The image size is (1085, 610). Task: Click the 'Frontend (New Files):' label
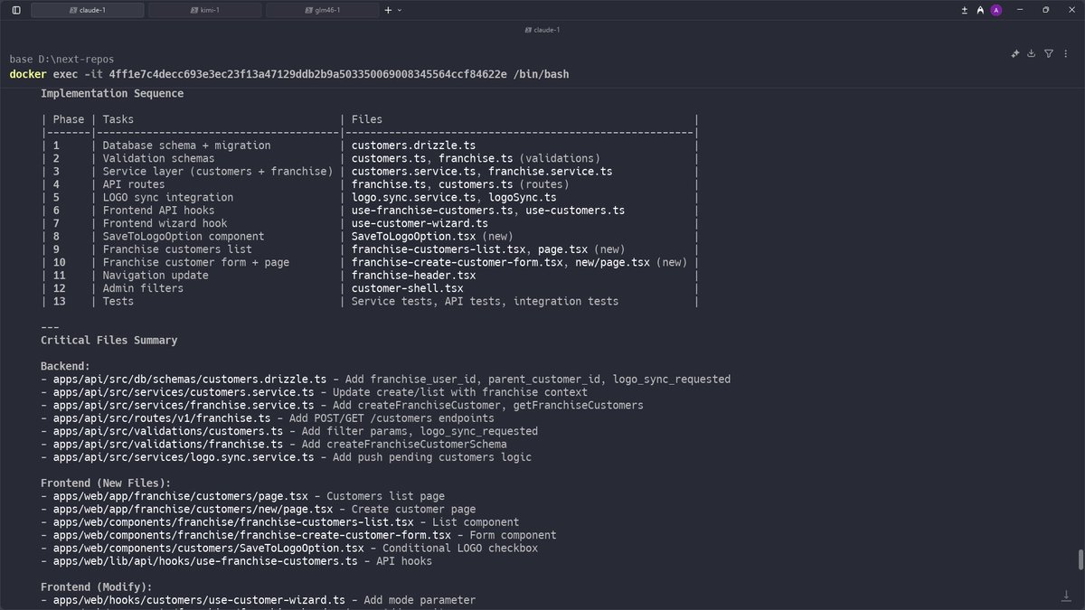tap(106, 483)
